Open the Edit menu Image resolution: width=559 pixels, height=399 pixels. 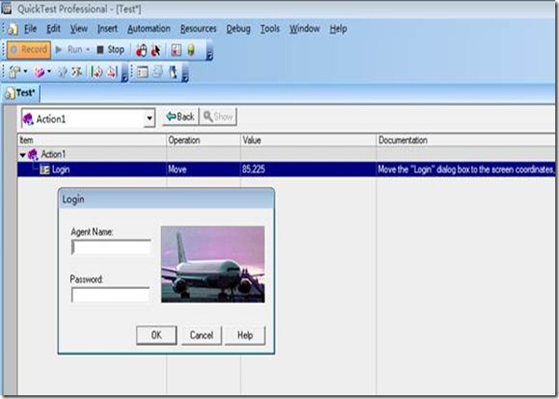pos(53,29)
